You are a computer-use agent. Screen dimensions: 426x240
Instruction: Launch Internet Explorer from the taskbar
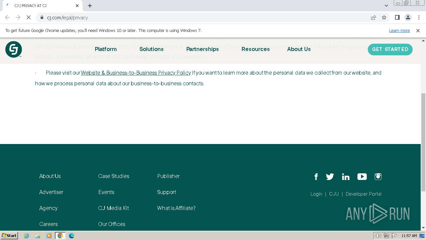click(x=27, y=236)
